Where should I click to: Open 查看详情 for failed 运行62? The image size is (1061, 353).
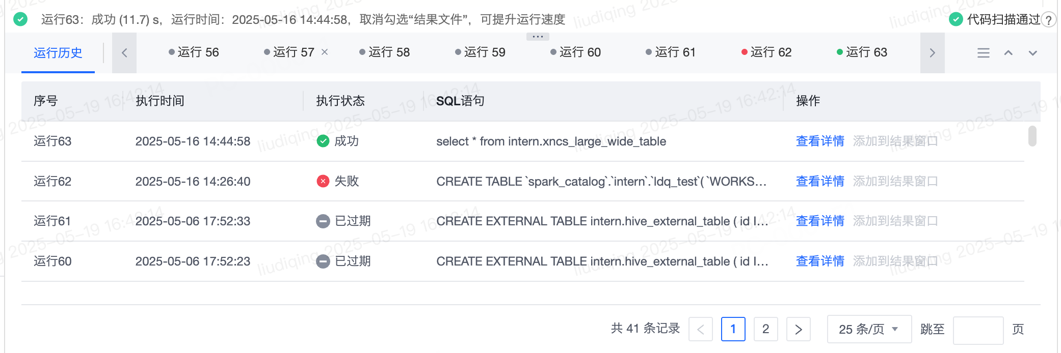point(819,181)
